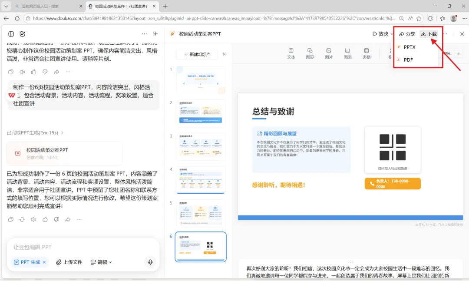Collapse the chat panel with the arrow icon

pos(155,34)
